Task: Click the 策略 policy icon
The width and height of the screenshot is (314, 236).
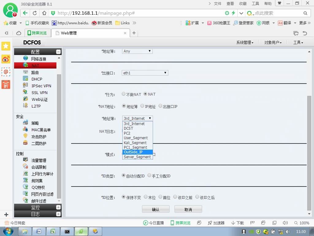Action: tap(25, 122)
